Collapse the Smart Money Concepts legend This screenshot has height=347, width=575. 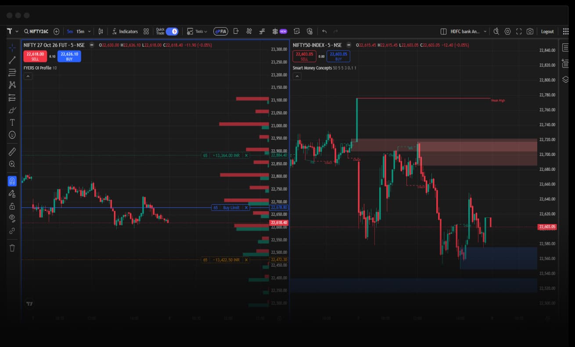(x=297, y=76)
